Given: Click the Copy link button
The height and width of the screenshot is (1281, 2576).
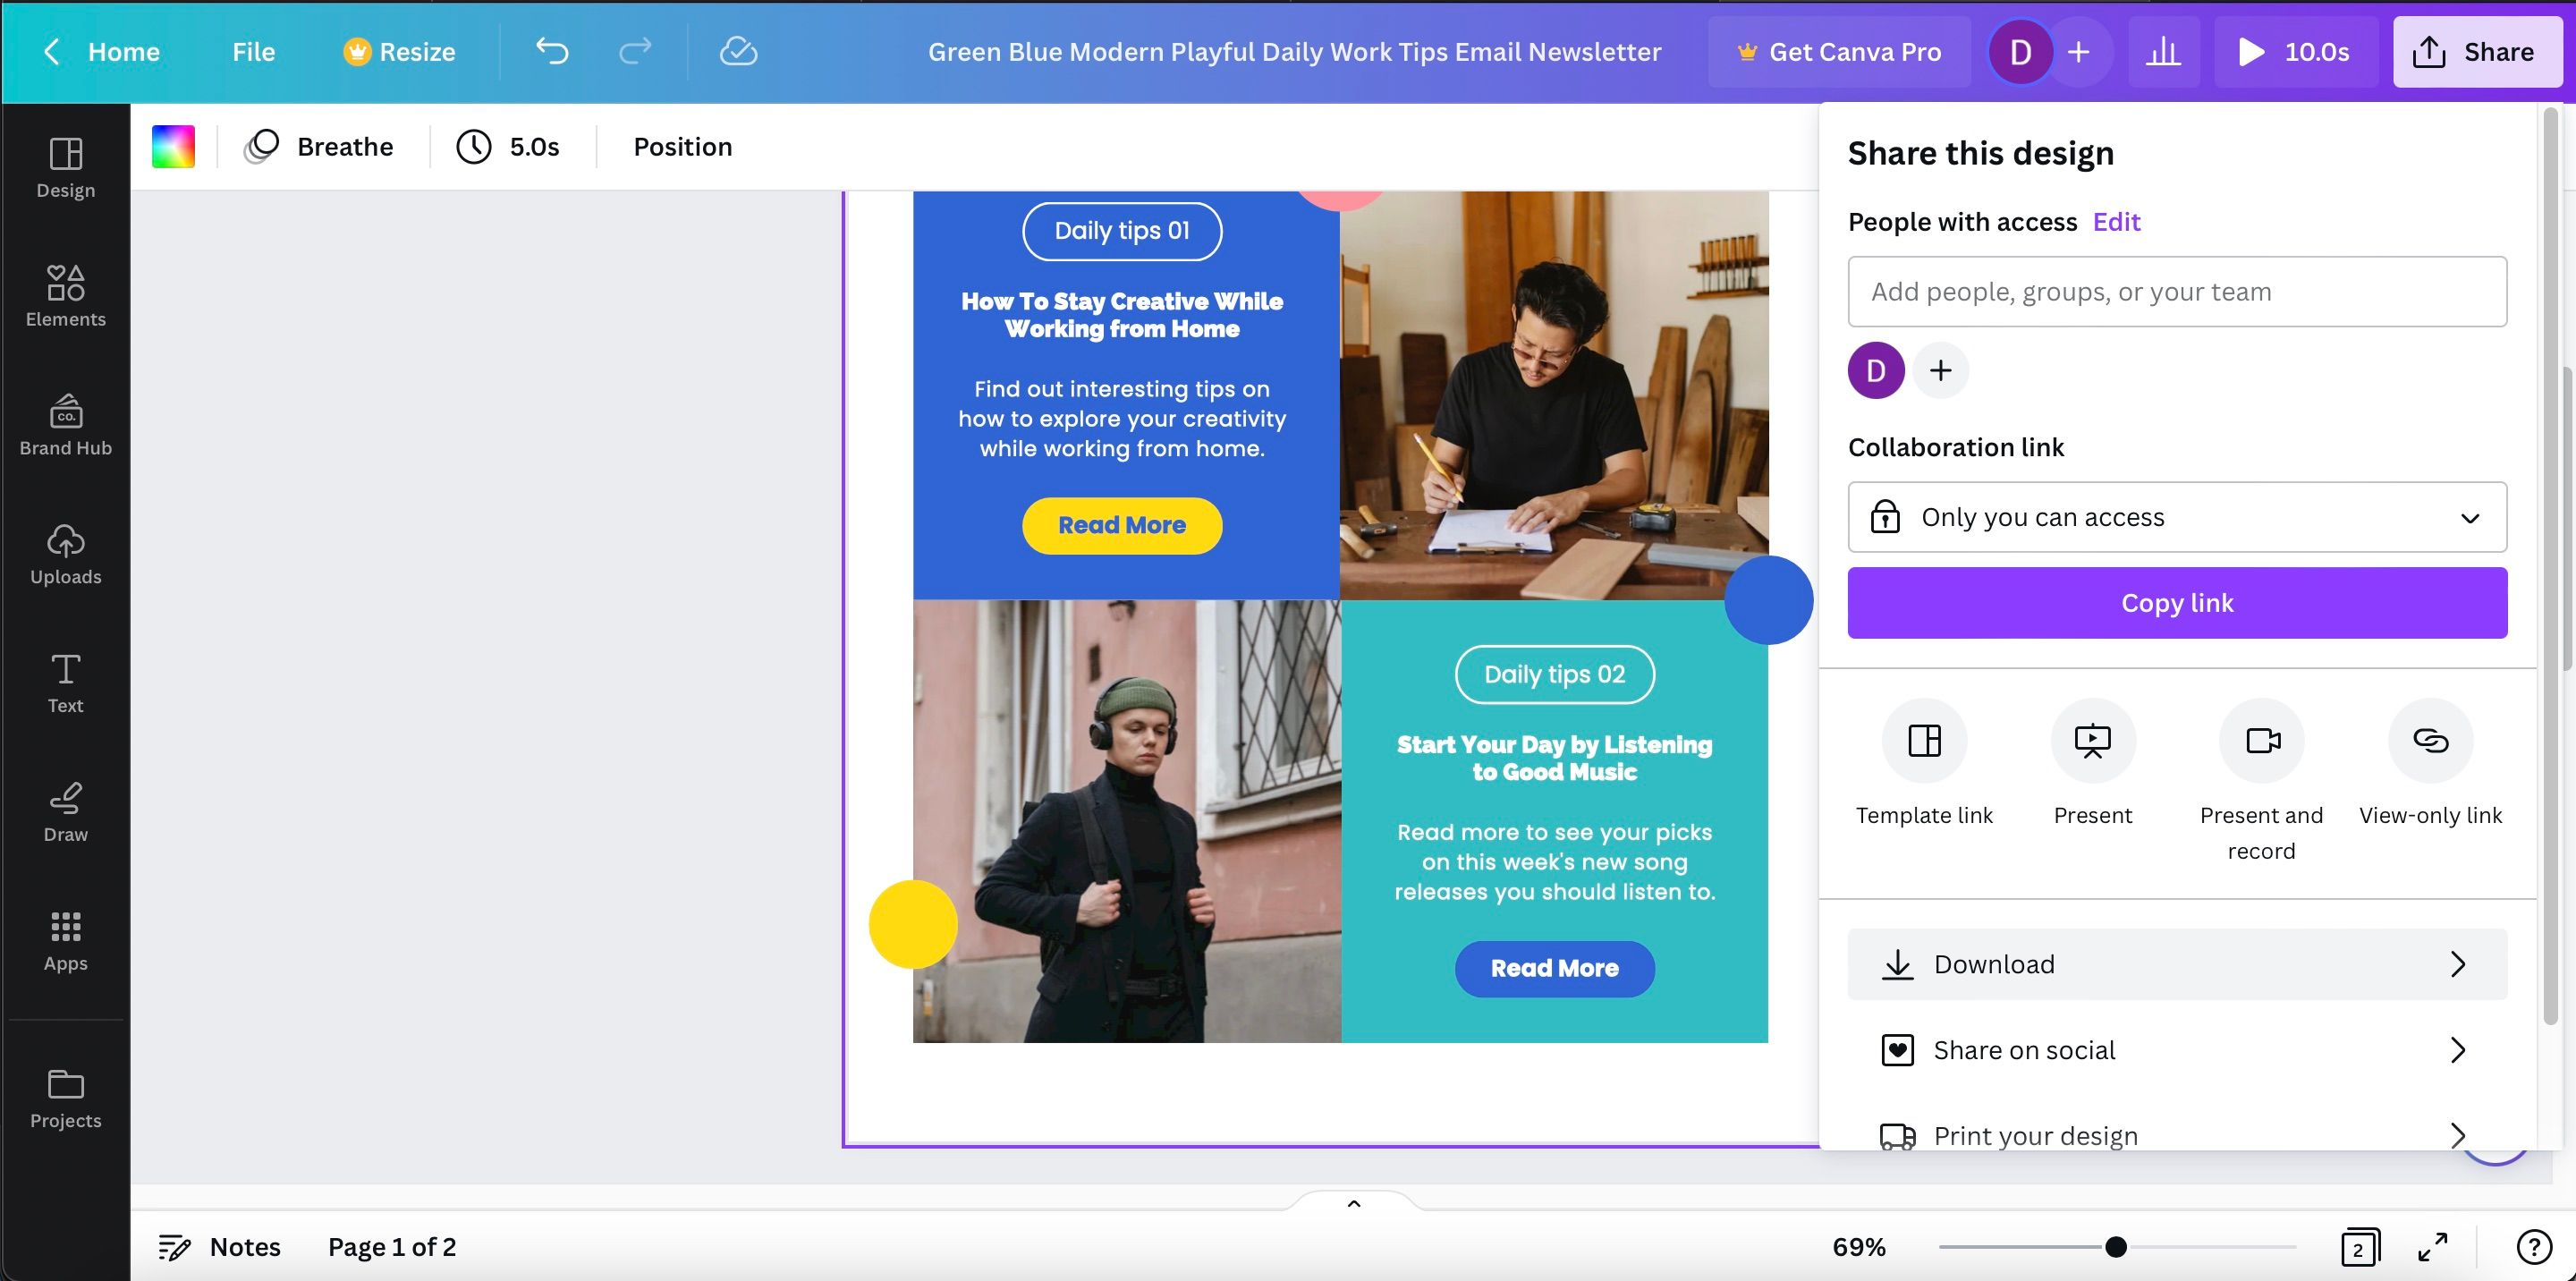Looking at the screenshot, I should coord(2177,602).
